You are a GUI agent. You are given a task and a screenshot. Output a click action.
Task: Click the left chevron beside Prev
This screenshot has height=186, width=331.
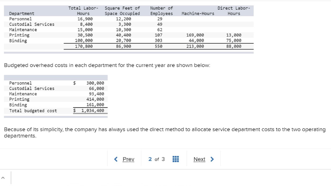click(x=116, y=159)
